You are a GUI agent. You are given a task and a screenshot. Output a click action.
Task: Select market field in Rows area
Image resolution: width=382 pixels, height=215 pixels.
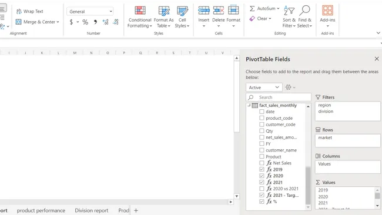tap(325, 138)
